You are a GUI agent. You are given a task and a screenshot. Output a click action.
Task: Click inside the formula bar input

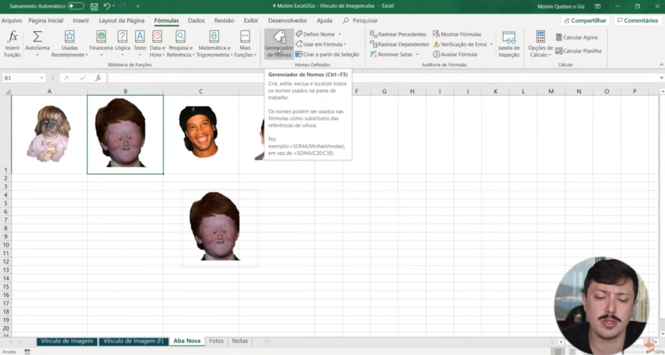[382, 78]
